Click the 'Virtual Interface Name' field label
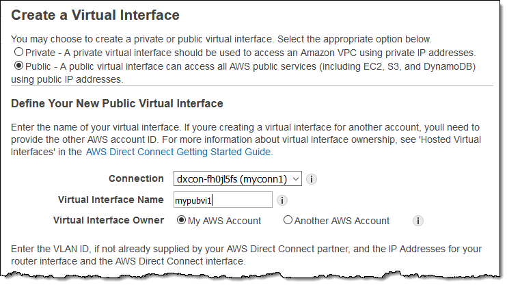This screenshot has height=285, width=507. tap(111, 200)
